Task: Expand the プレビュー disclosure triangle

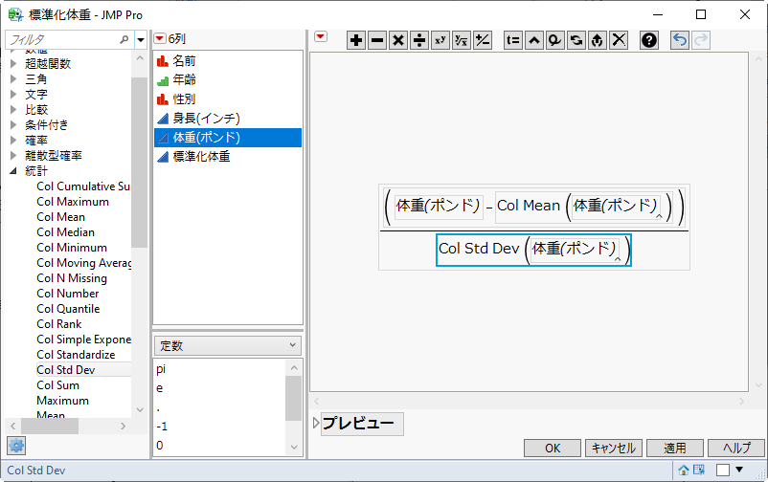Action: tap(316, 423)
